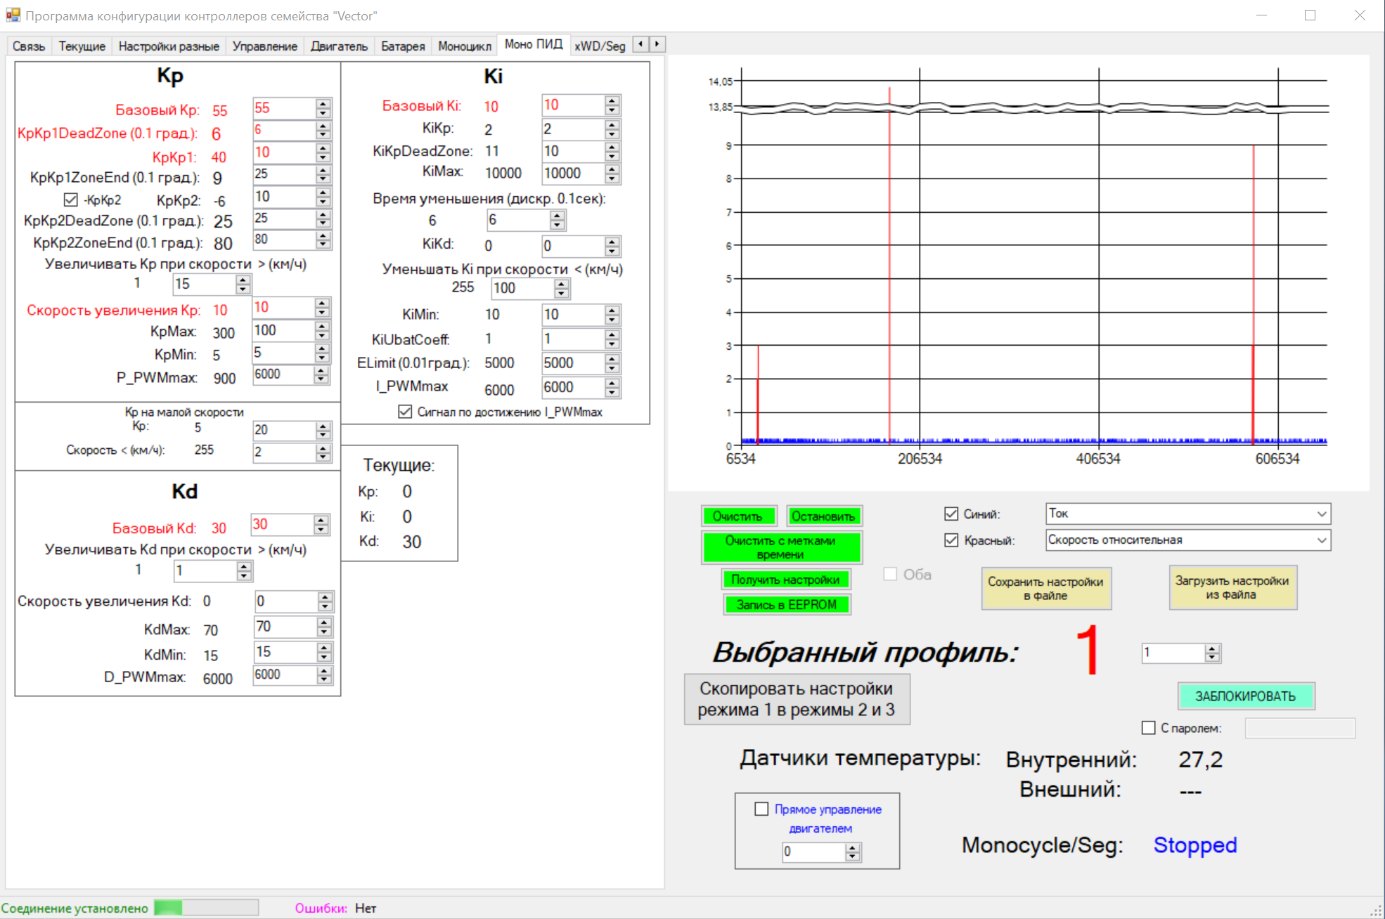Click Сохранить настройки в файле button

[x=1046, y=588]
